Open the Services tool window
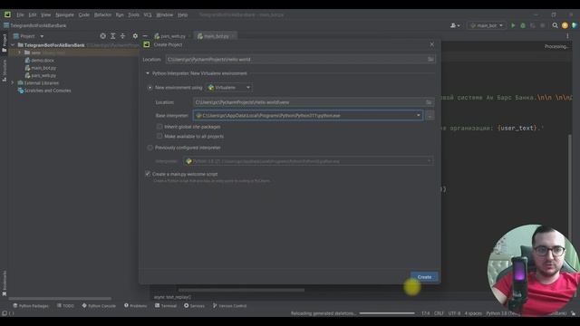The image size is (580, 326). [x=194, y=306]
